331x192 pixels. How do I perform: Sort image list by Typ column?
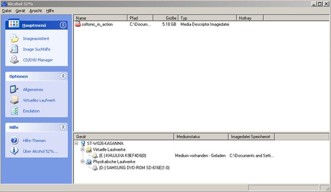point(207,18)
